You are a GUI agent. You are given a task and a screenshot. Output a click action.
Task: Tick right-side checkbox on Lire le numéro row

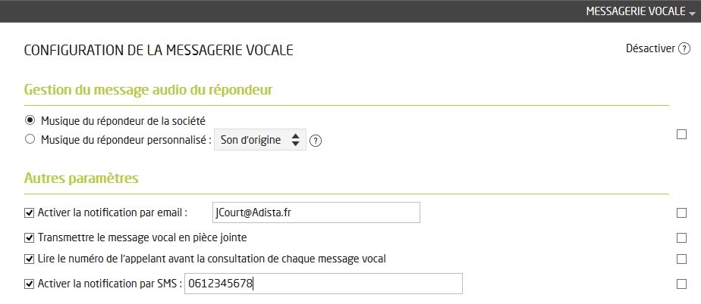click(681, 259)
